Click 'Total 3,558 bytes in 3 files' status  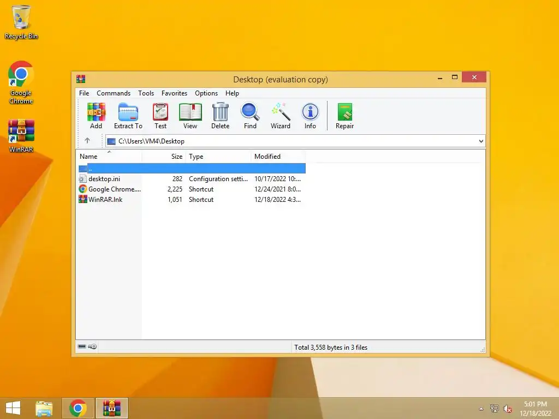(330, 348)
